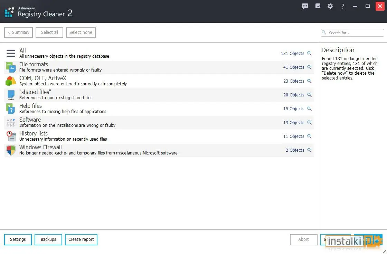Inspect details magnifier for 19 Objects
The width and height of the screenshot is (387, 254).
pyautogui.click(x=309, y=122)
